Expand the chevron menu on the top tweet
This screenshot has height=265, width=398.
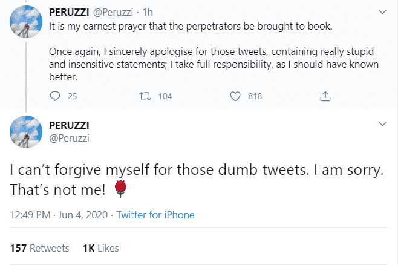tap(382, 11)
